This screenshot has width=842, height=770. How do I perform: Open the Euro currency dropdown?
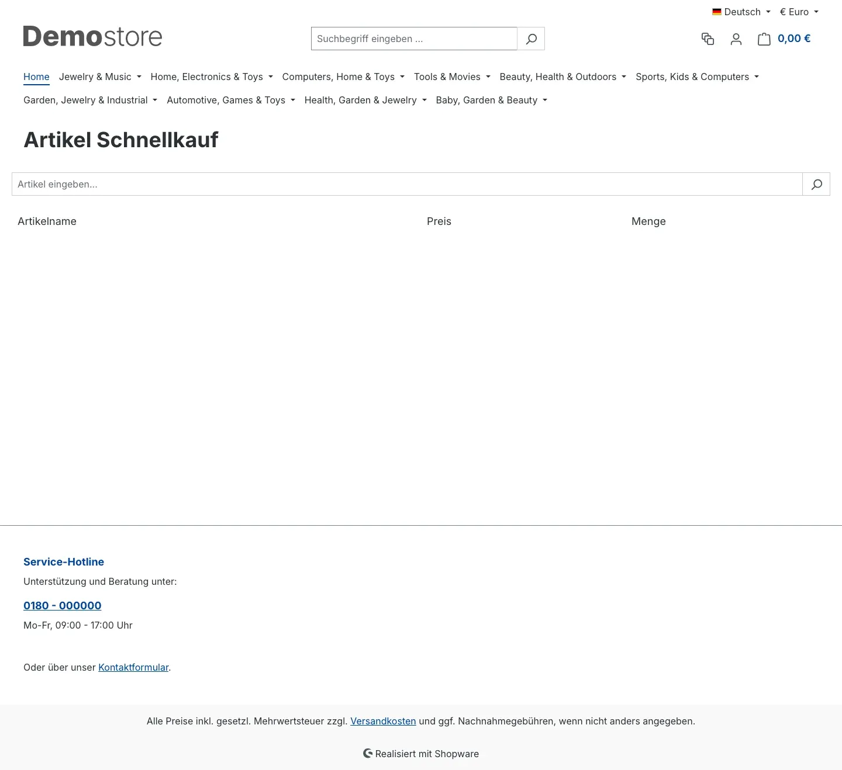[x=799, y=12]
